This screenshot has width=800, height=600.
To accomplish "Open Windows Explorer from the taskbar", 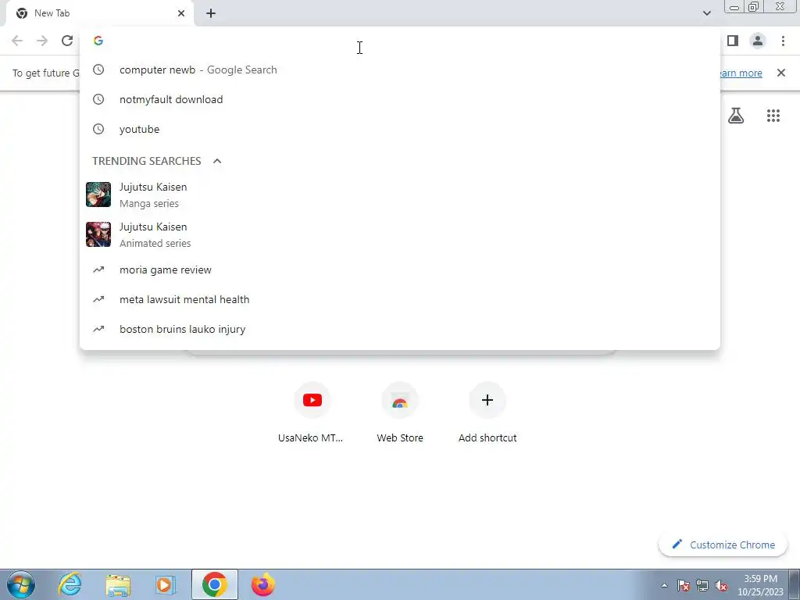I will (118, 584).
